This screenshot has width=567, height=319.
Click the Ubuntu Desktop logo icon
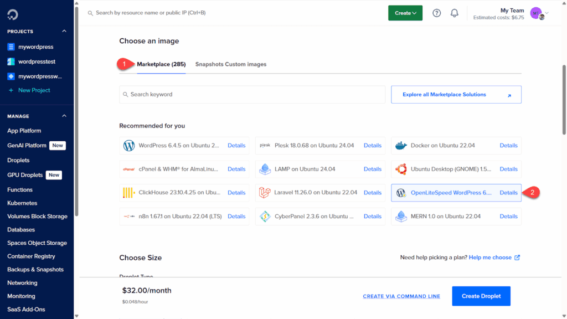[401, 169]
